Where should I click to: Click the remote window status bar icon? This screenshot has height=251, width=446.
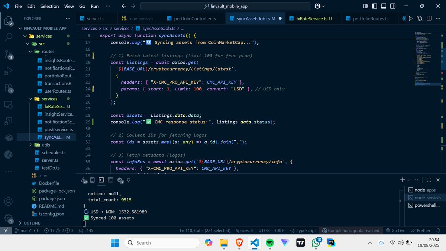pos(6,231)
